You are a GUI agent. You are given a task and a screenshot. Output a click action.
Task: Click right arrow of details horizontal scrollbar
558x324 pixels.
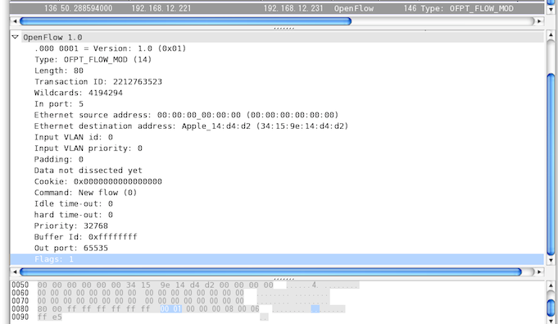click(x=539, y=272)
